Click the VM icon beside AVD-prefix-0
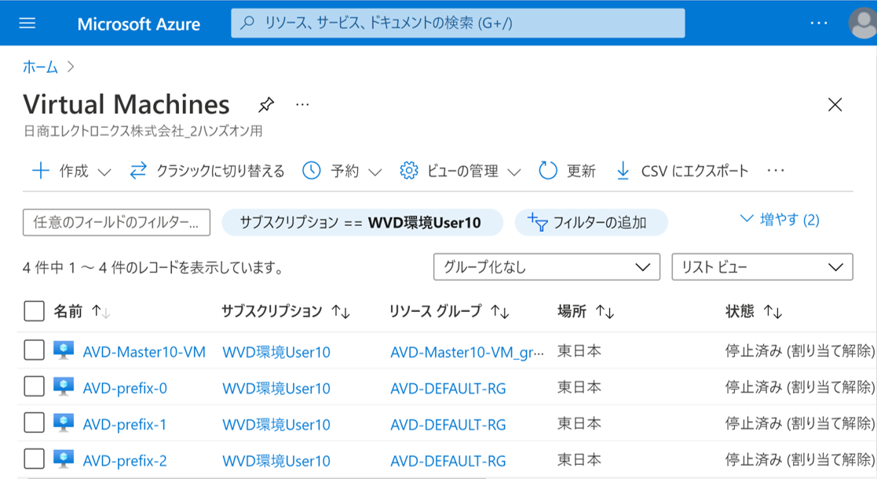 64,387
